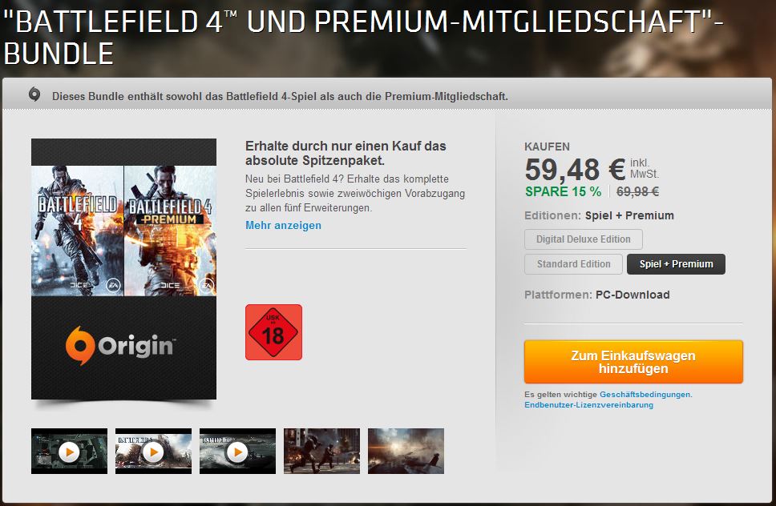Click the USK 18 age rating badge

pos(273,332)
